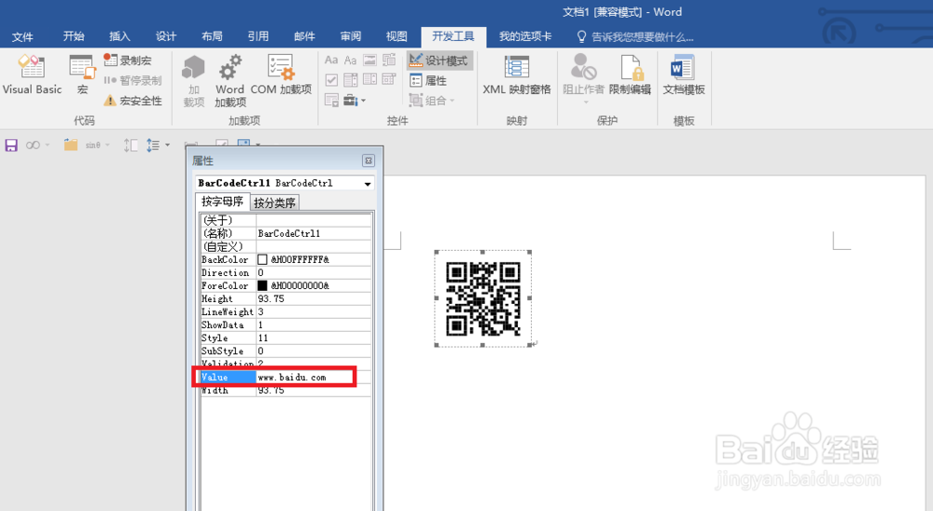933x511 pixels.
Task: Switch to the 引用 References tab
Action: (x=258, y=36)
